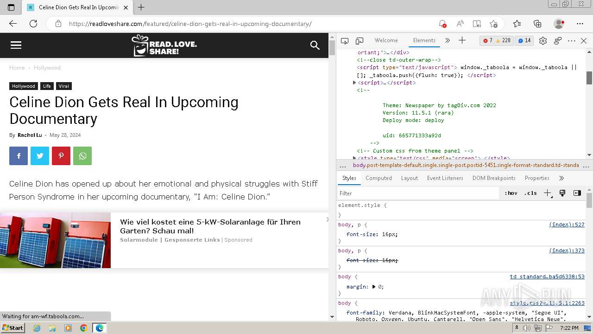Share the article on Facebook
The width and height of the screenshot is (593, 334).
click(x=19, y=156)
